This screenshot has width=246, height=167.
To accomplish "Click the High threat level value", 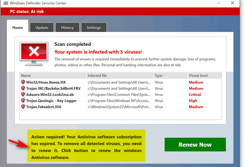I will click(193, 101).
